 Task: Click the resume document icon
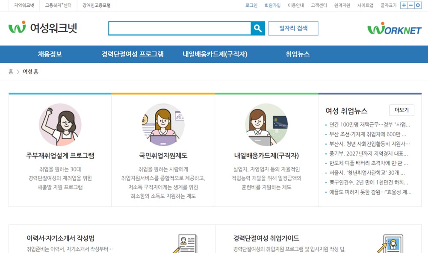click(186, 244)
